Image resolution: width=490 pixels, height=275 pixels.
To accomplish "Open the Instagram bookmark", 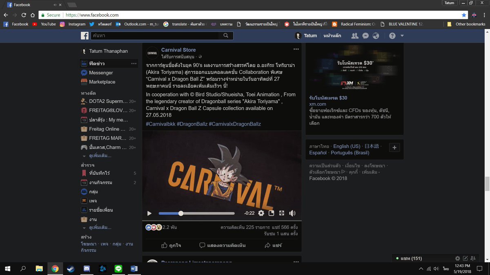I will [x=73, y=24].
